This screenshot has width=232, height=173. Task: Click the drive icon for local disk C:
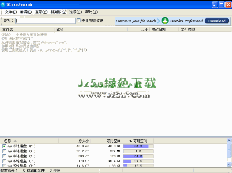pos(10,146)
